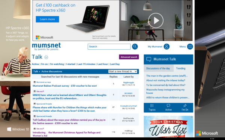The width and height of the screenshot is (225, 140).
Task: Open Sponsored threads topic above Cadbury thread
Action: pos(44,116)
